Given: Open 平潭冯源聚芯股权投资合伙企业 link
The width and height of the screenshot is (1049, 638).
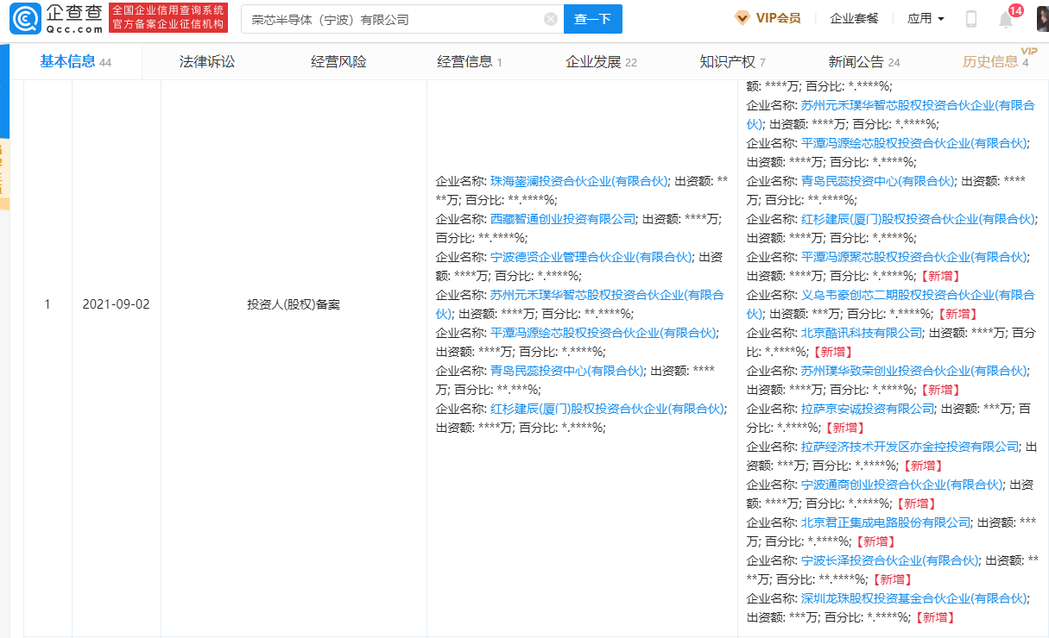Looking at the screenshot, I should (914, 257).
